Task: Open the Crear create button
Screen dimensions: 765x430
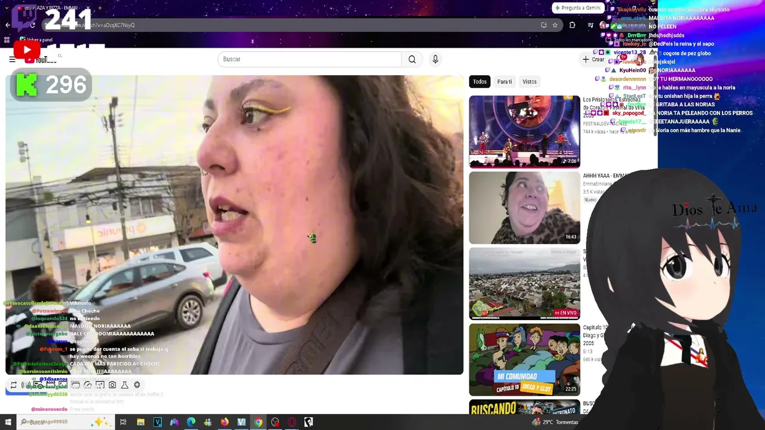Action: (x=593, y=59)
